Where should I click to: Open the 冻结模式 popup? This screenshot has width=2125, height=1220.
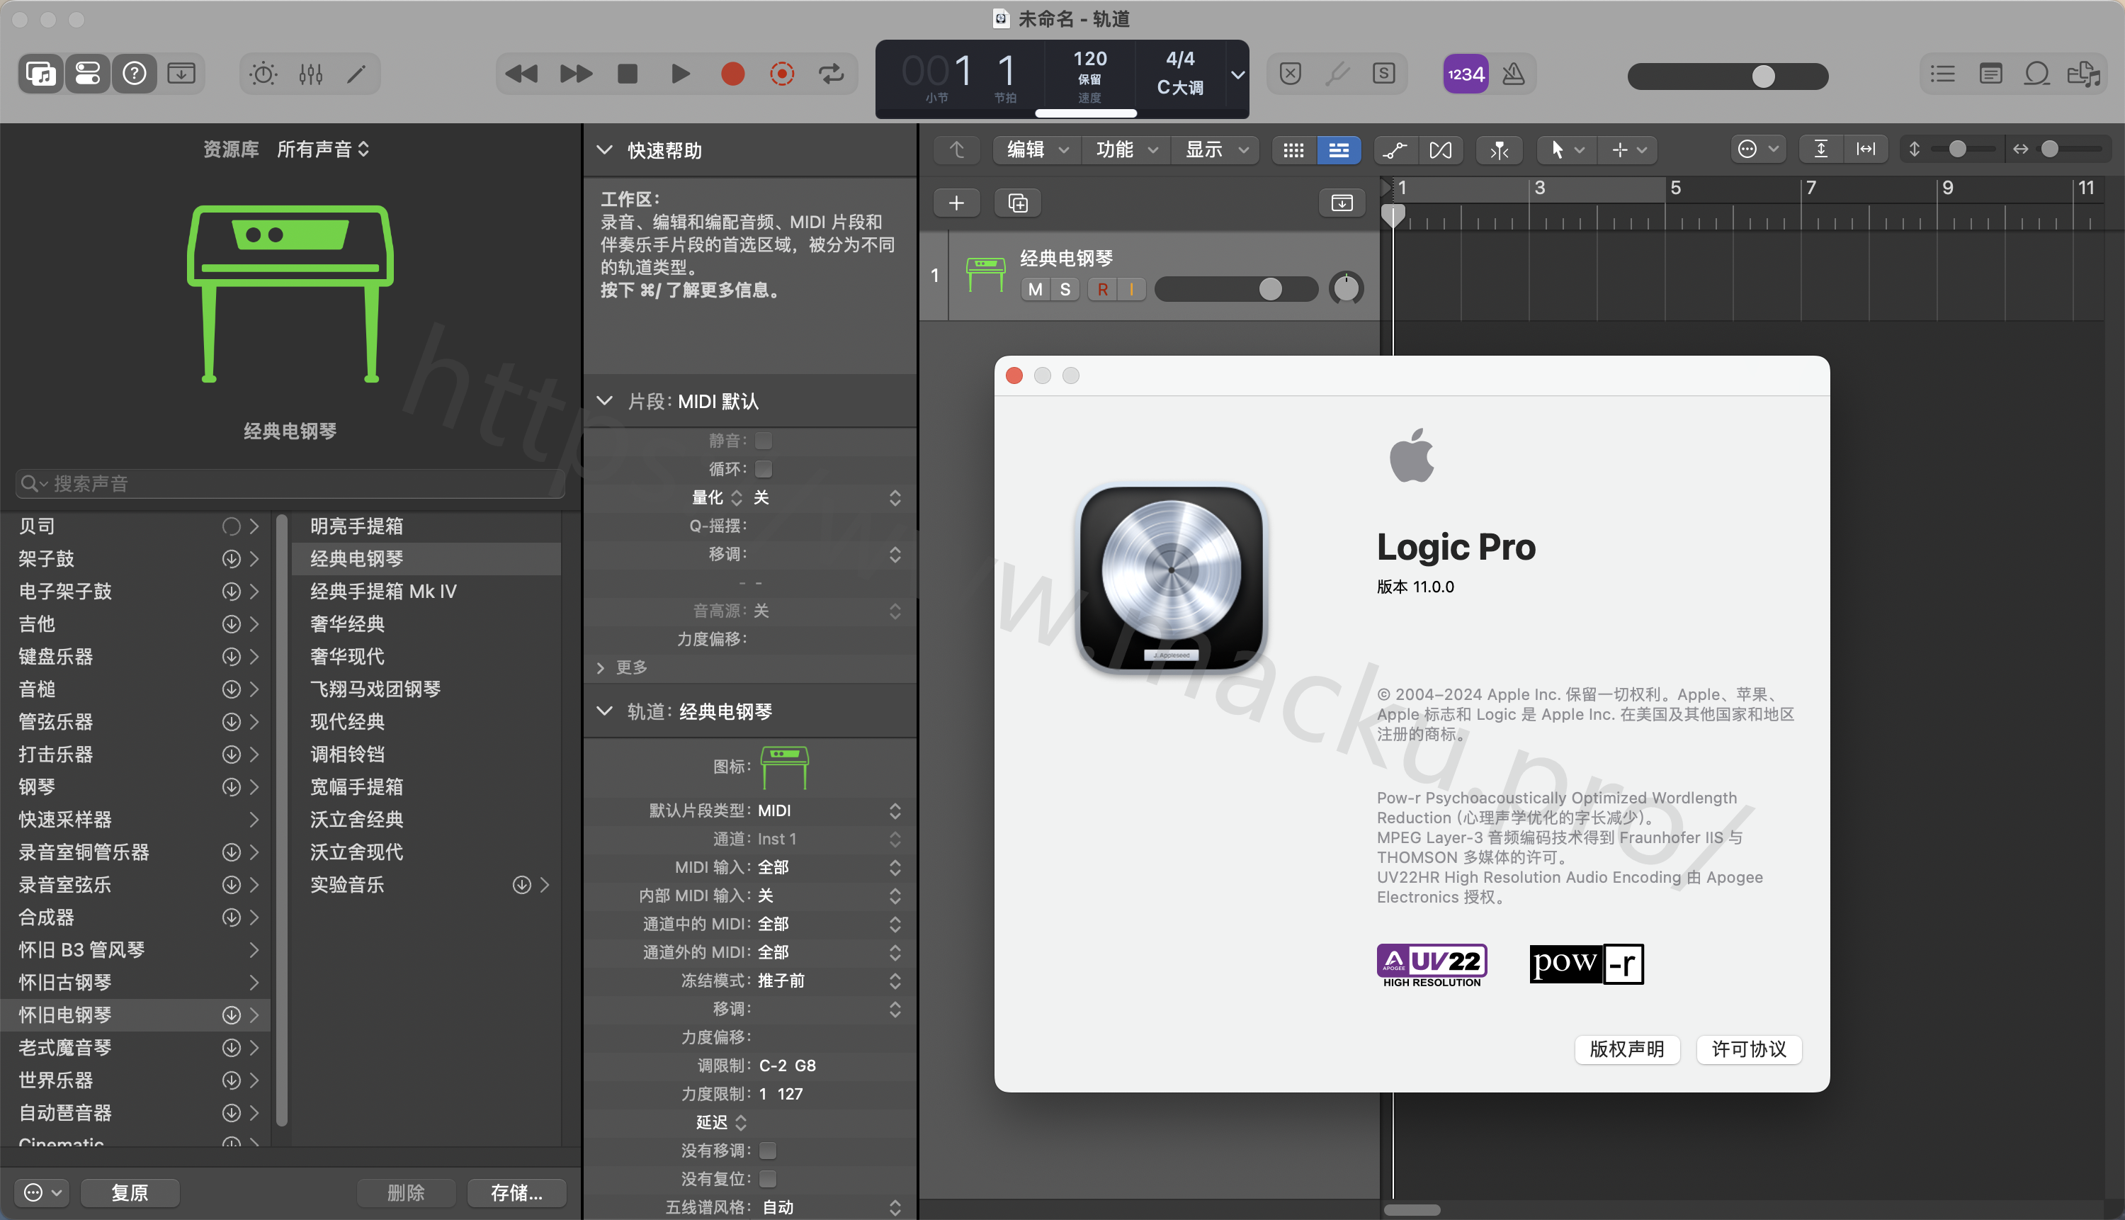point(829,981)
